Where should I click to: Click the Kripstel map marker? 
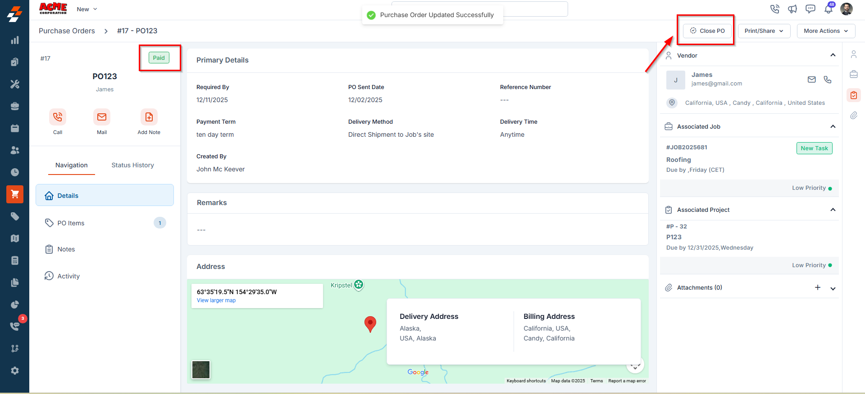pos(359,284)
